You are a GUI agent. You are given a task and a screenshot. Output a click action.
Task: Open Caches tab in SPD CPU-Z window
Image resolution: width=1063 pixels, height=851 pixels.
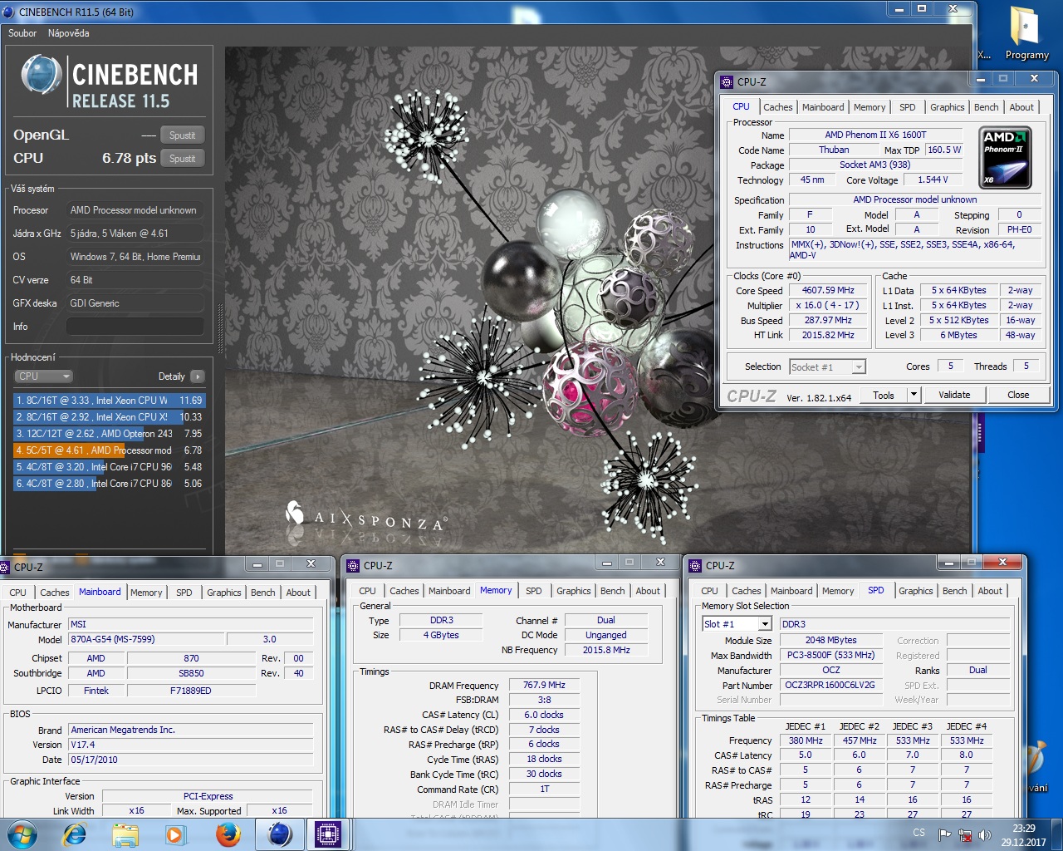click(x=747, y=591)
